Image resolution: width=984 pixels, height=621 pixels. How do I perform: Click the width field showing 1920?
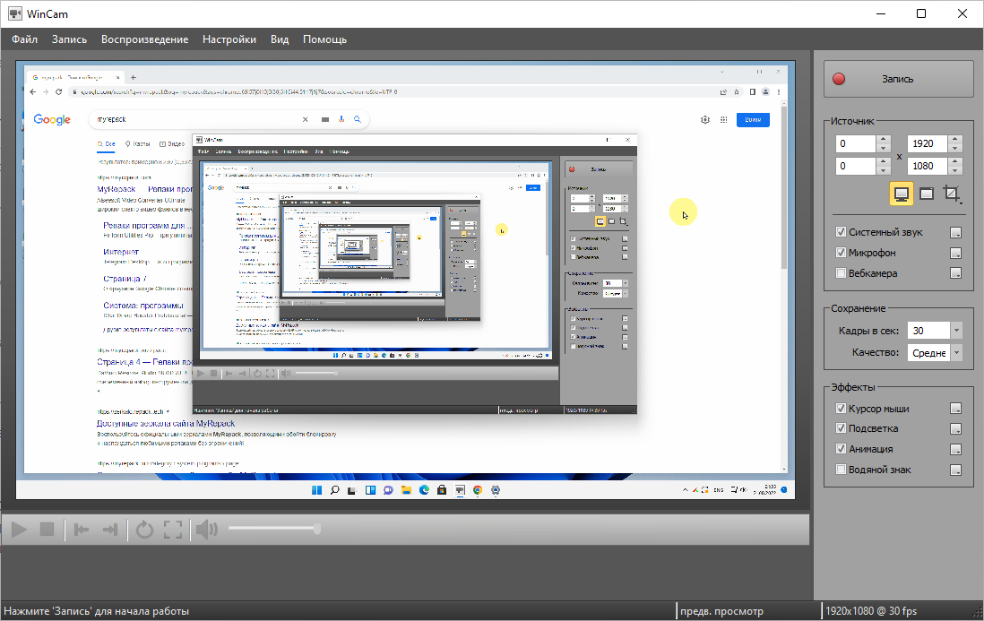[x=927, y=143]
